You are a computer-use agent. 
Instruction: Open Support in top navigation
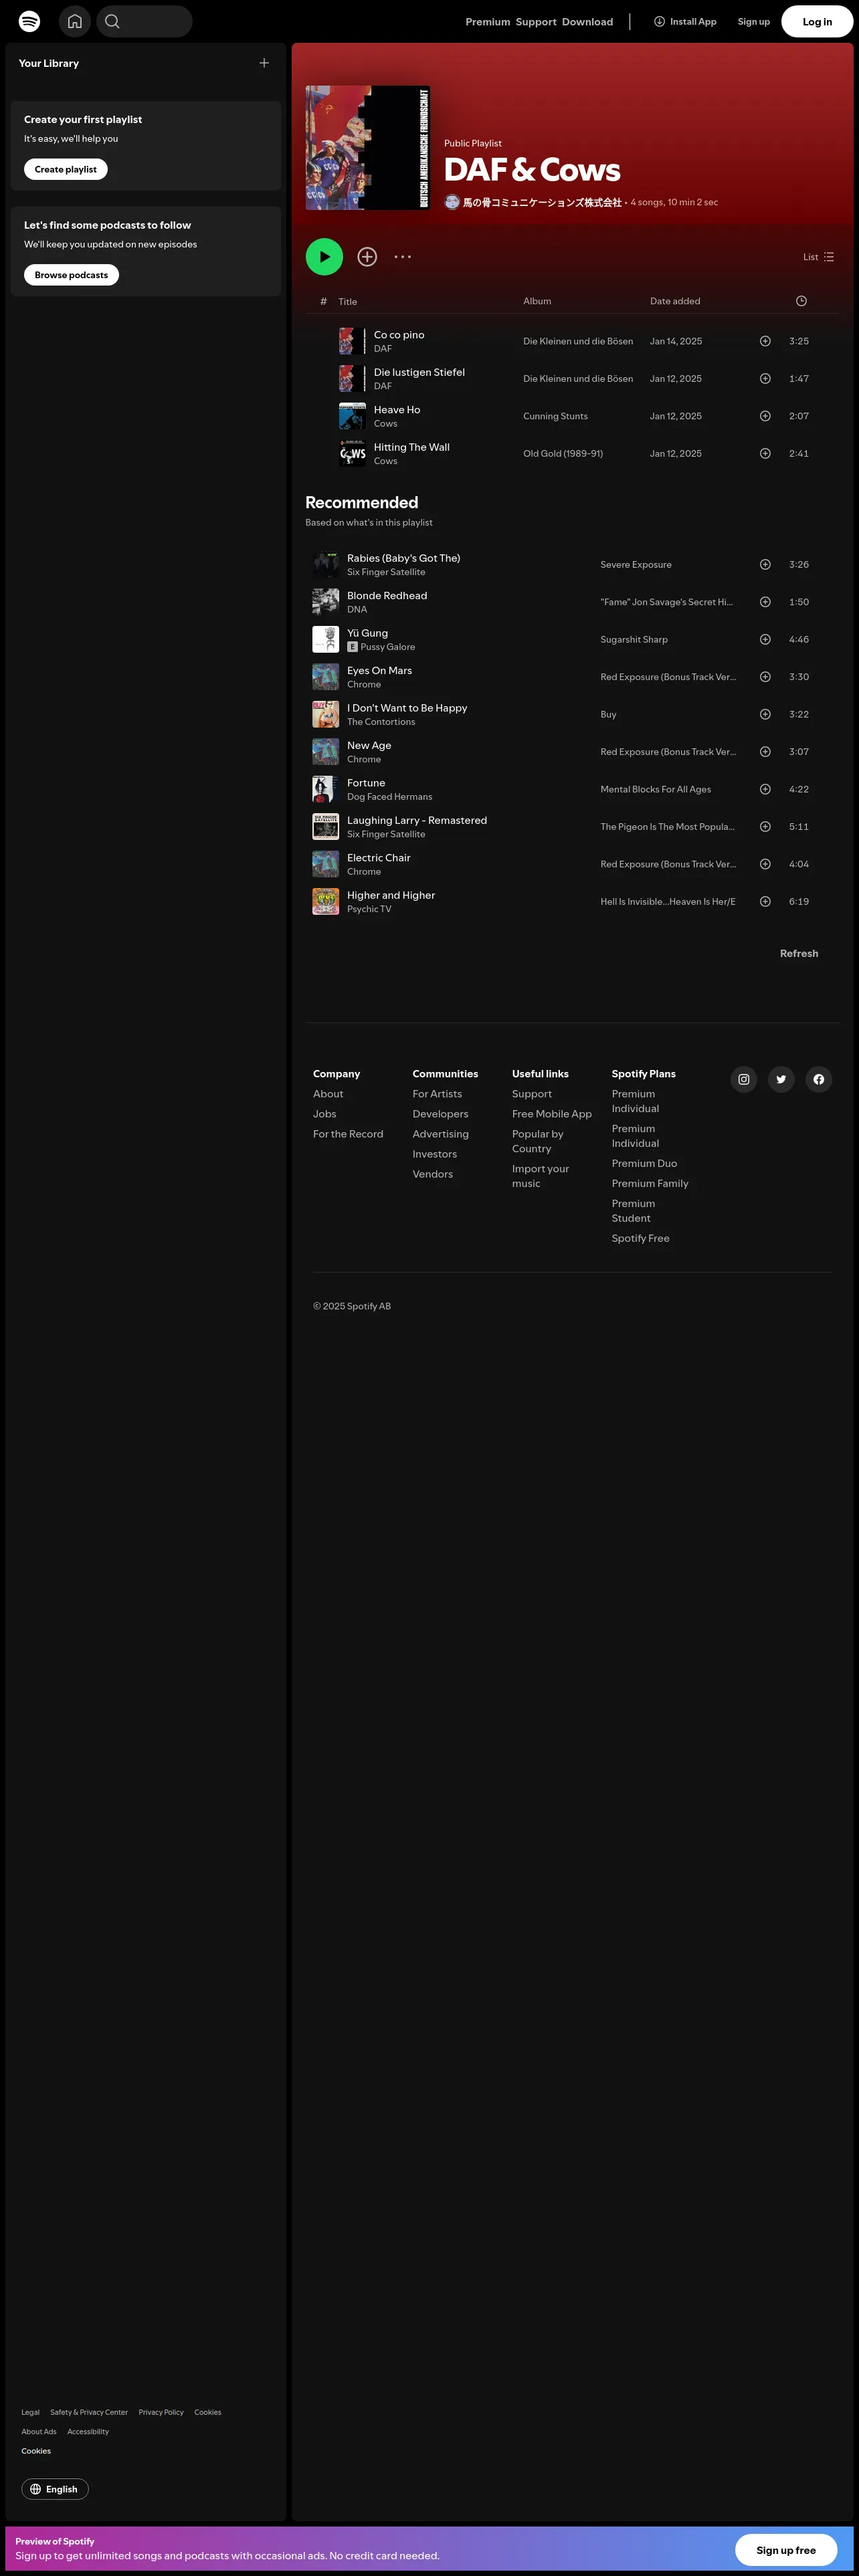(536, 22)
